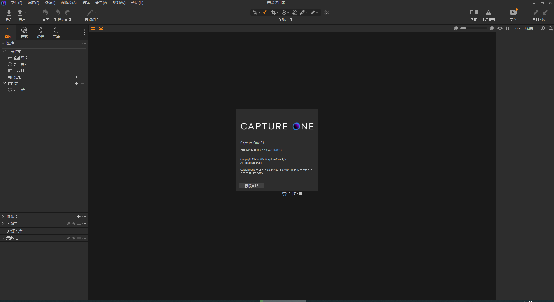Click the 导入图像 button
The height and width of the screenshot is (302, 554).
pyautogui.click(x=292, y=194)
